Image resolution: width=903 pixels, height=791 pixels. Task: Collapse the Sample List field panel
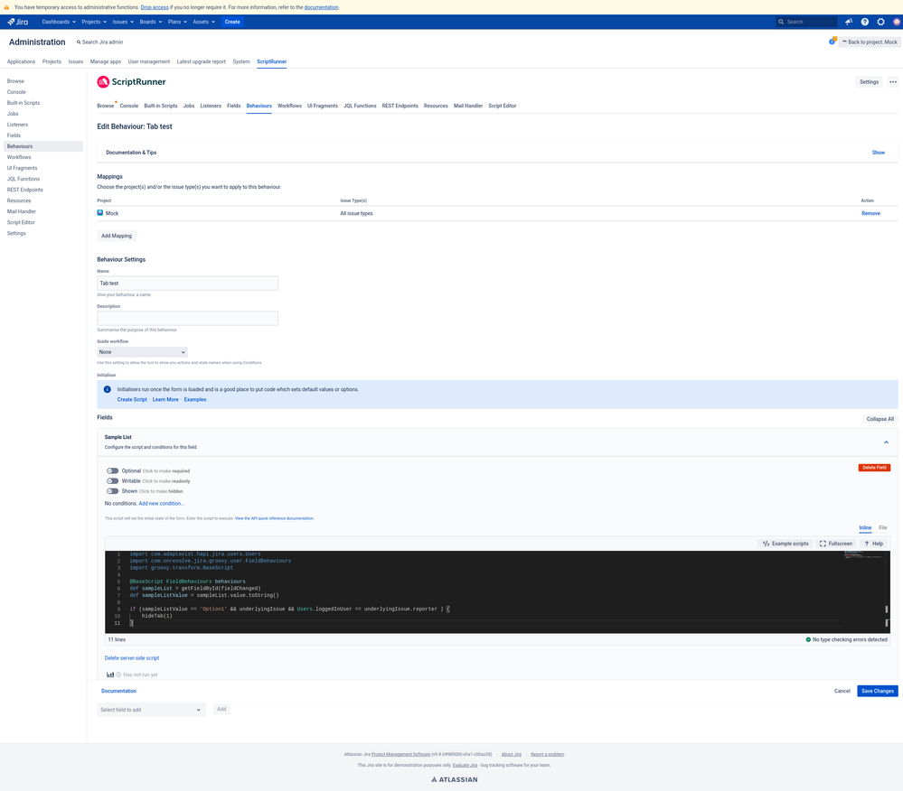tap(886, 442)
